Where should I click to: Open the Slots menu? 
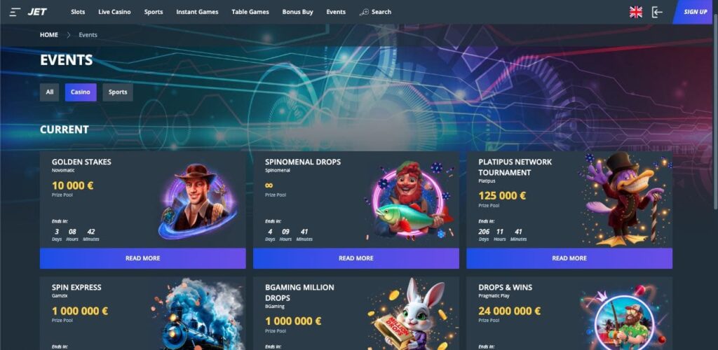point(78,12)
